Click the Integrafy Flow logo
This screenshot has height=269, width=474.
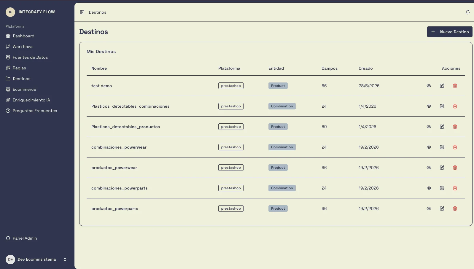pyautogui.click(x=10, y=12)
